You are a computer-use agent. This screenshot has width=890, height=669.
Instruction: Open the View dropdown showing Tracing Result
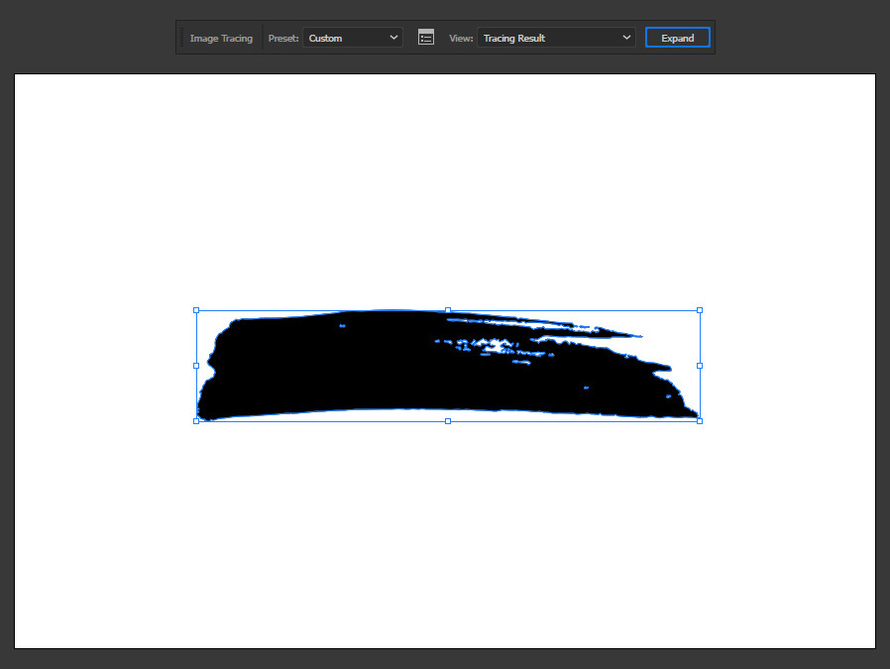556,38
